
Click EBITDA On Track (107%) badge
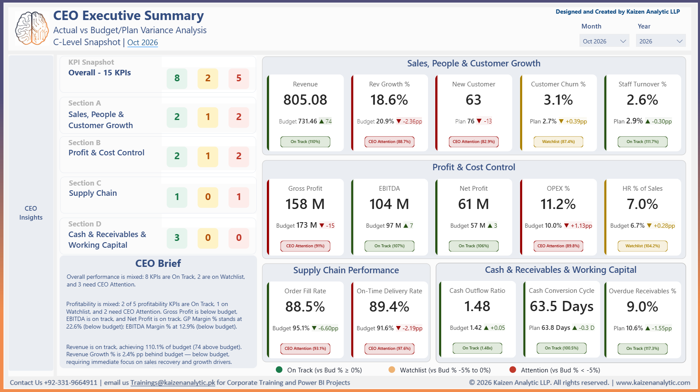389,246
